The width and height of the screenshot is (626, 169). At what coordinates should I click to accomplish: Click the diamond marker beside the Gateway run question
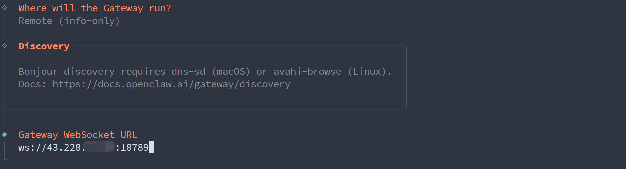(4, 8)
